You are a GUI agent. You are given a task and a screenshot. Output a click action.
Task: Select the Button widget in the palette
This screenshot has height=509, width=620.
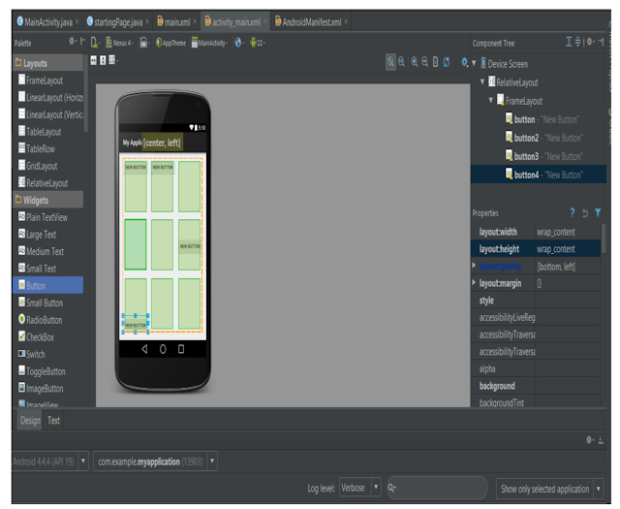pyautogui.click(x=35, y=286)
